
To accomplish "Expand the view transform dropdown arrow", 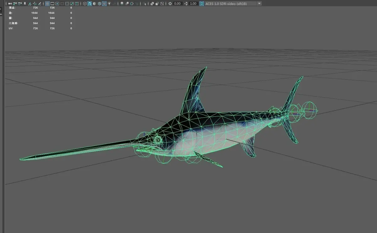I will 259,3.
